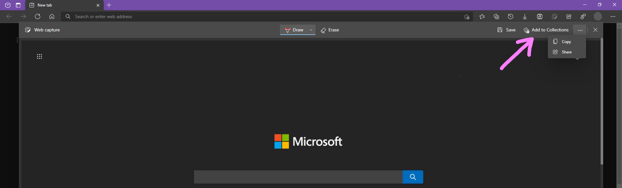Open the workspaces icon in title bar
Viewport: 622px width, 188px height.
pos(8,5)
